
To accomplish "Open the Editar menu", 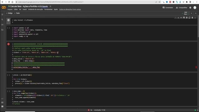I will pyautogui.click(x=16, y=9).
